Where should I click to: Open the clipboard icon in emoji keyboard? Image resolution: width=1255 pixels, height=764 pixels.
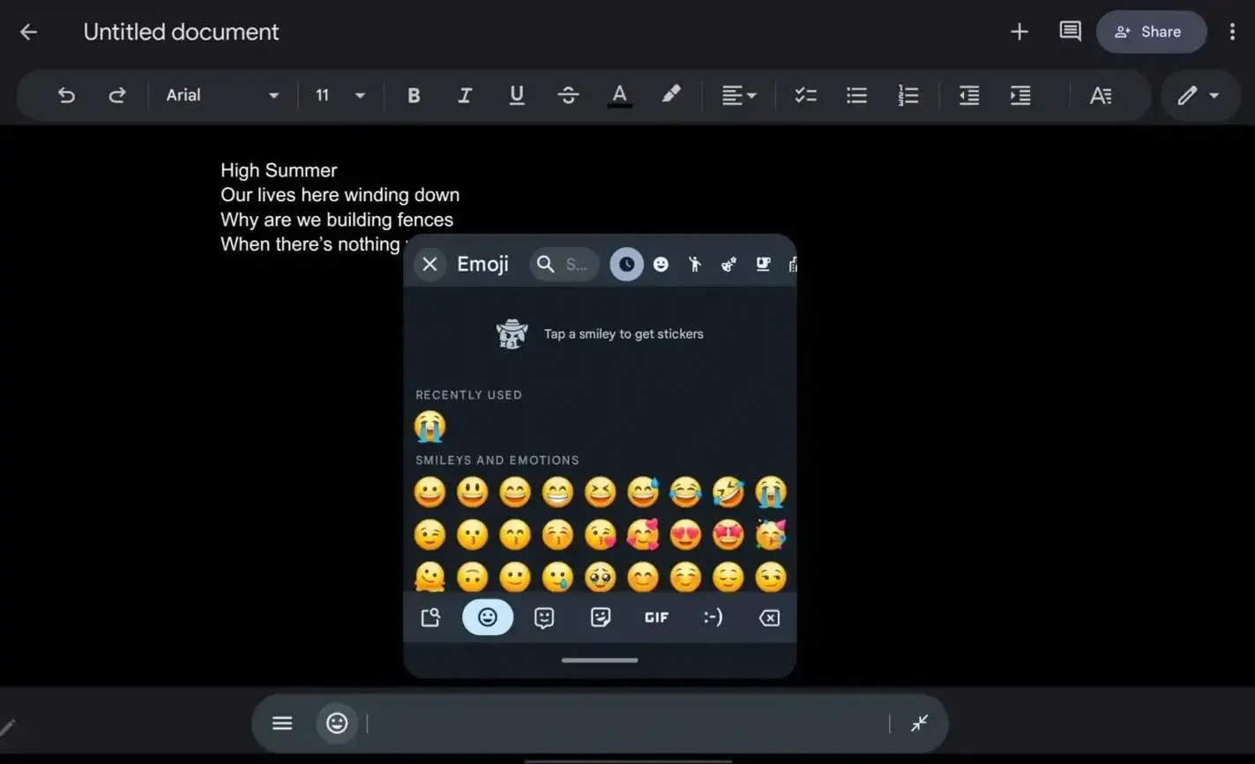(430, 618)
